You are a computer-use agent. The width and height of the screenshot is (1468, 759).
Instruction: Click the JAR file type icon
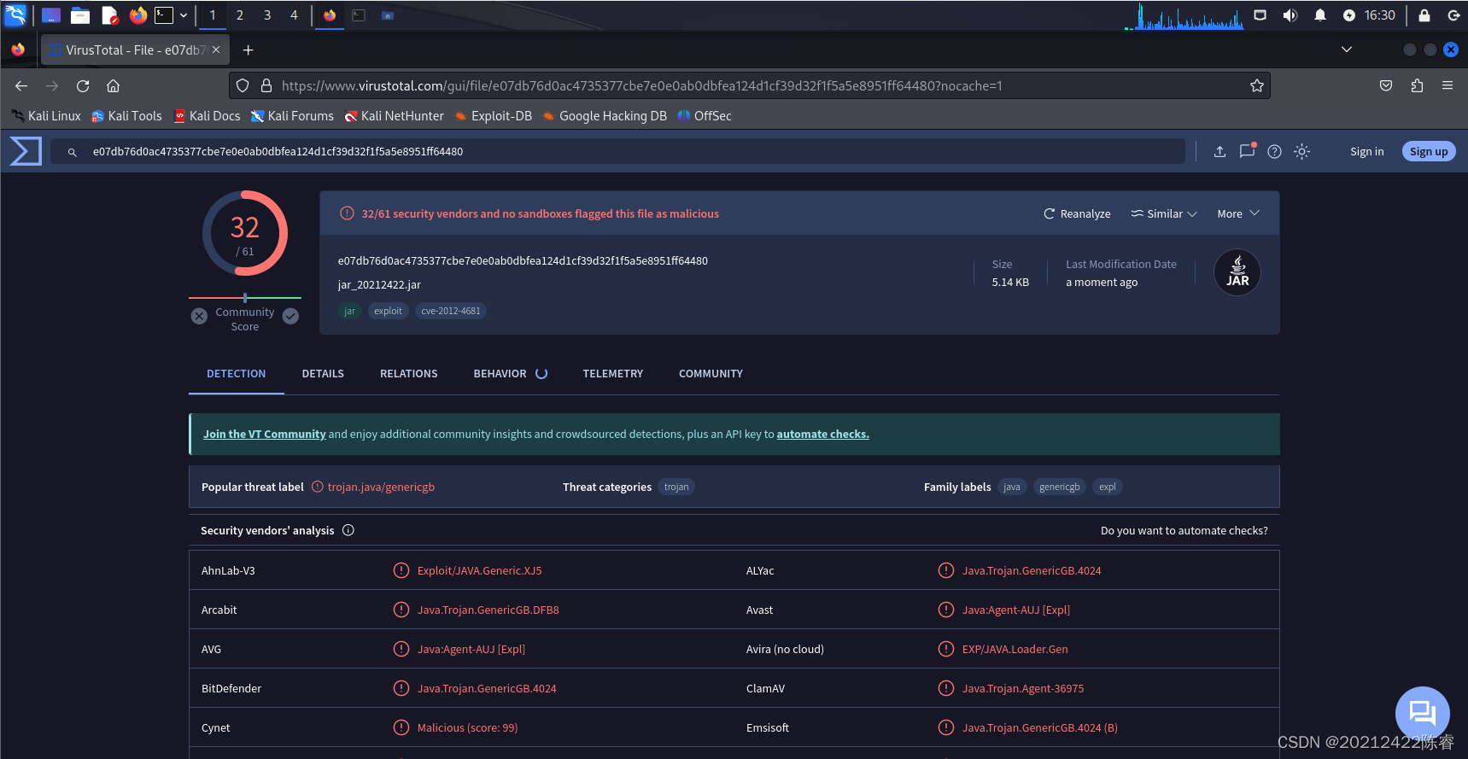pos(1237,272)
